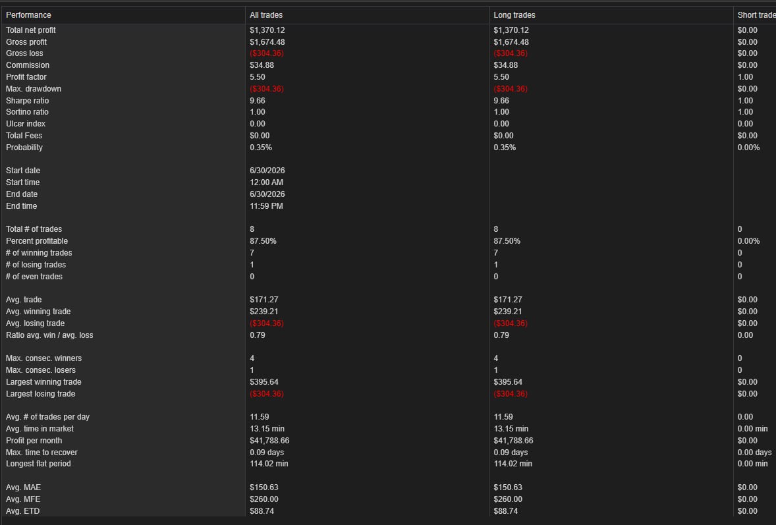Click Avg. MFE $260.00 under Long trades
The image size is (776, 525).
click(x=508, y=500)
